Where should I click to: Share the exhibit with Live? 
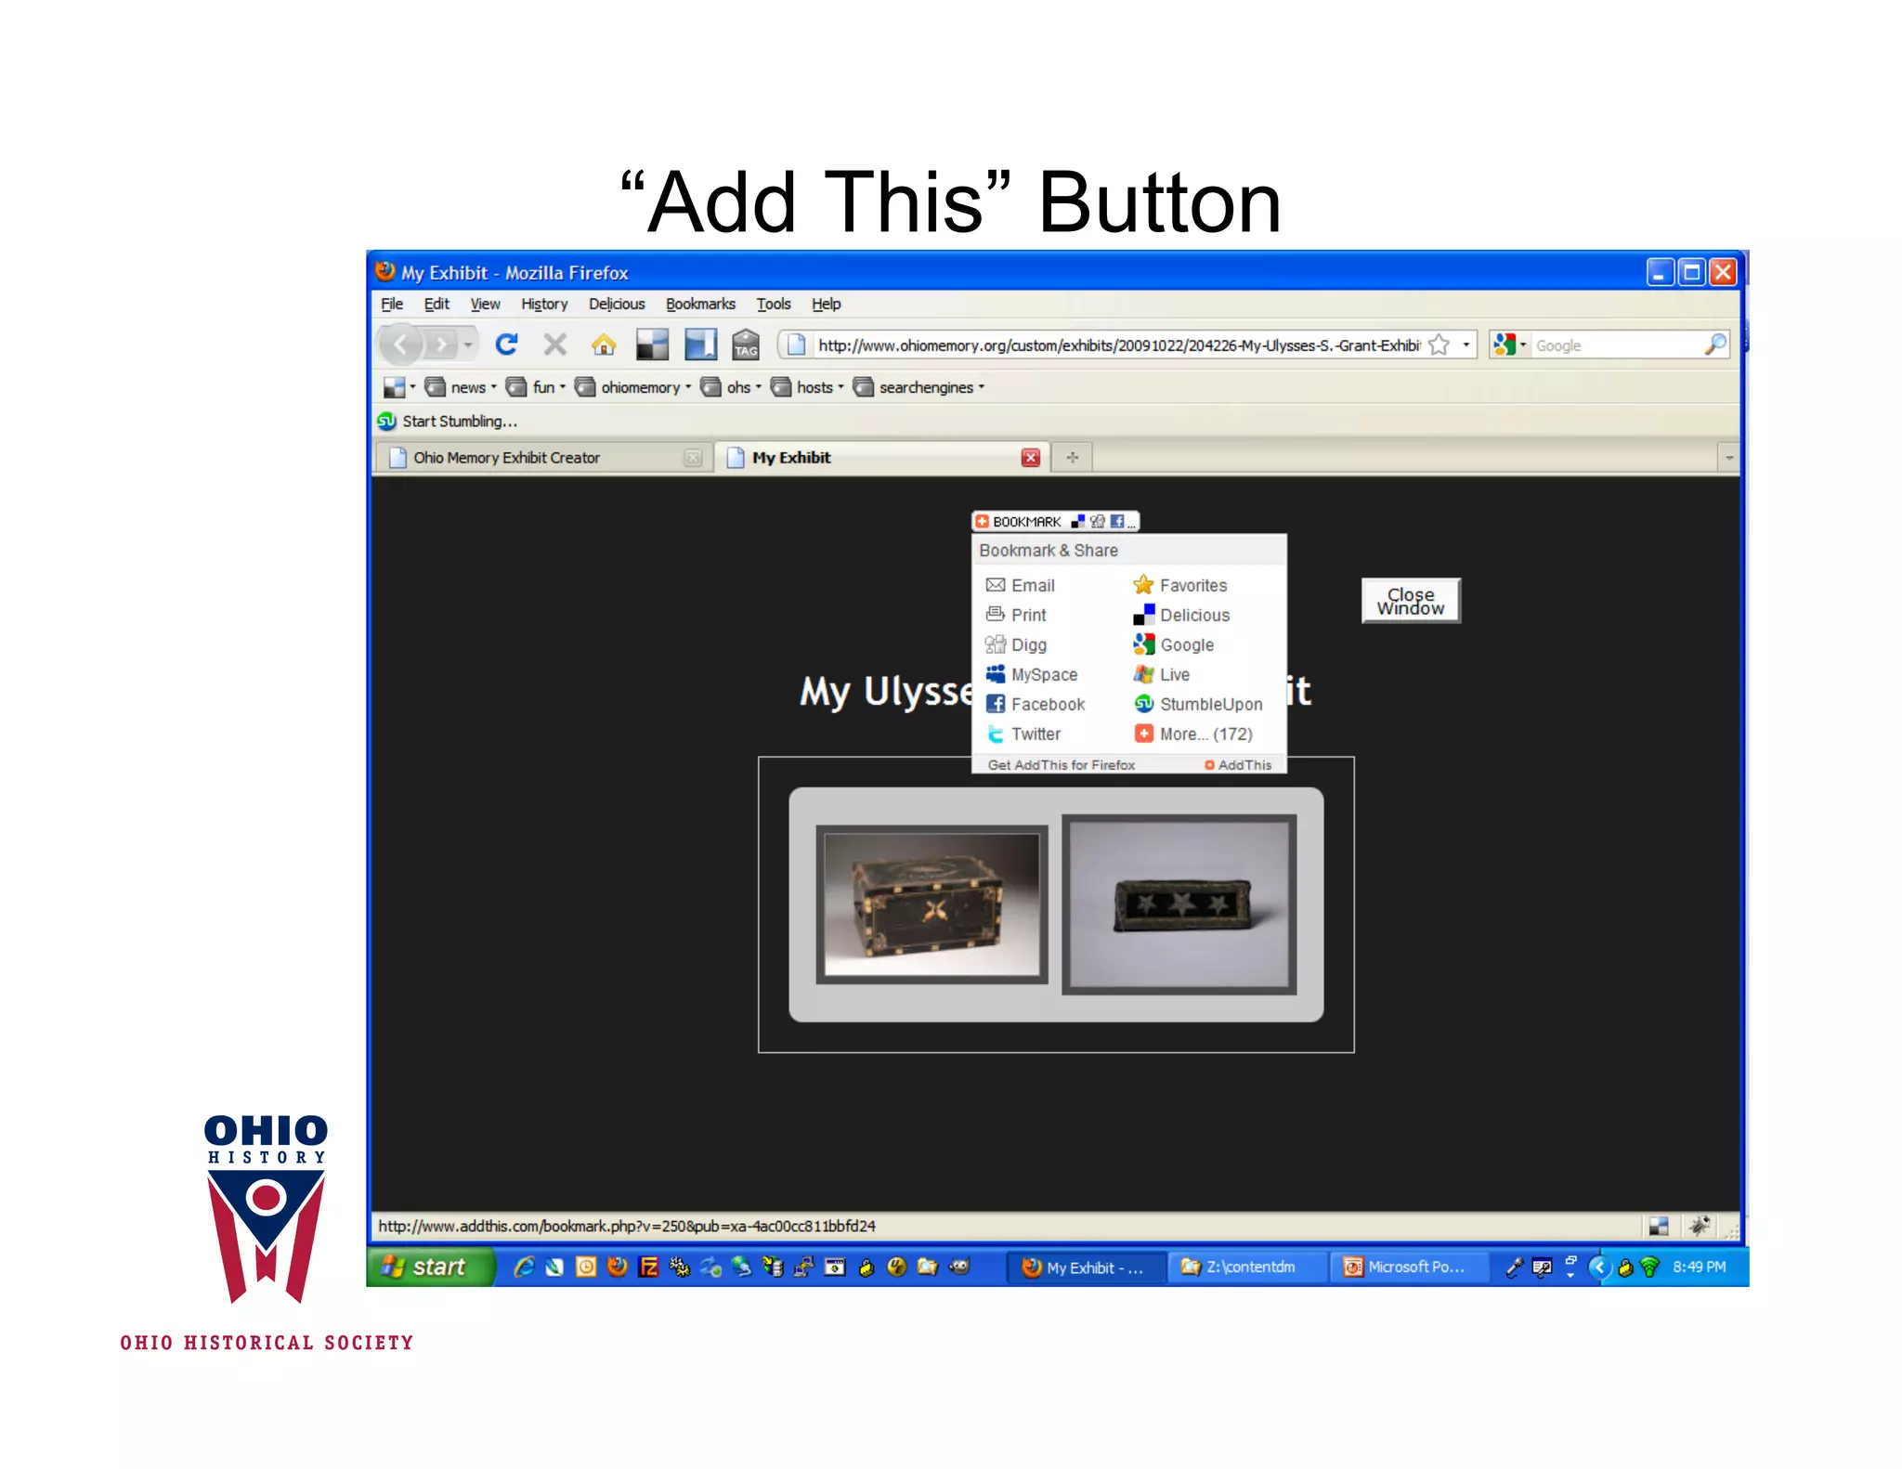coord(1161,674)
